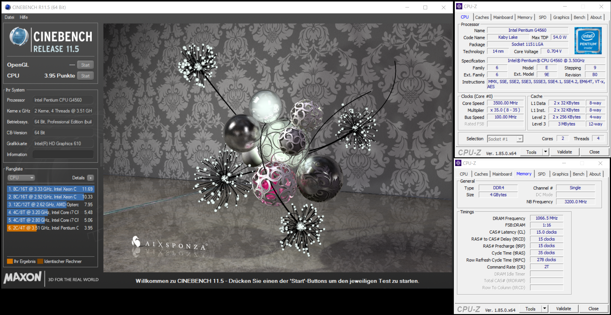Minimize the bottom CPU-Z window
Screen dimensions: 611x315
coord(564,163)
